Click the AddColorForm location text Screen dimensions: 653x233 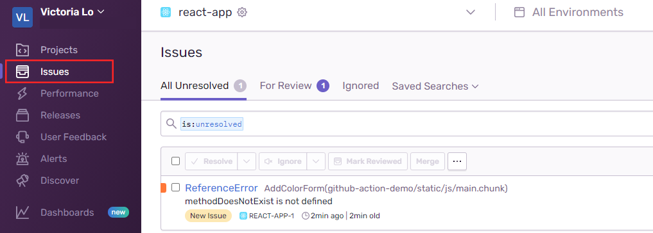[x=386, y=189]
